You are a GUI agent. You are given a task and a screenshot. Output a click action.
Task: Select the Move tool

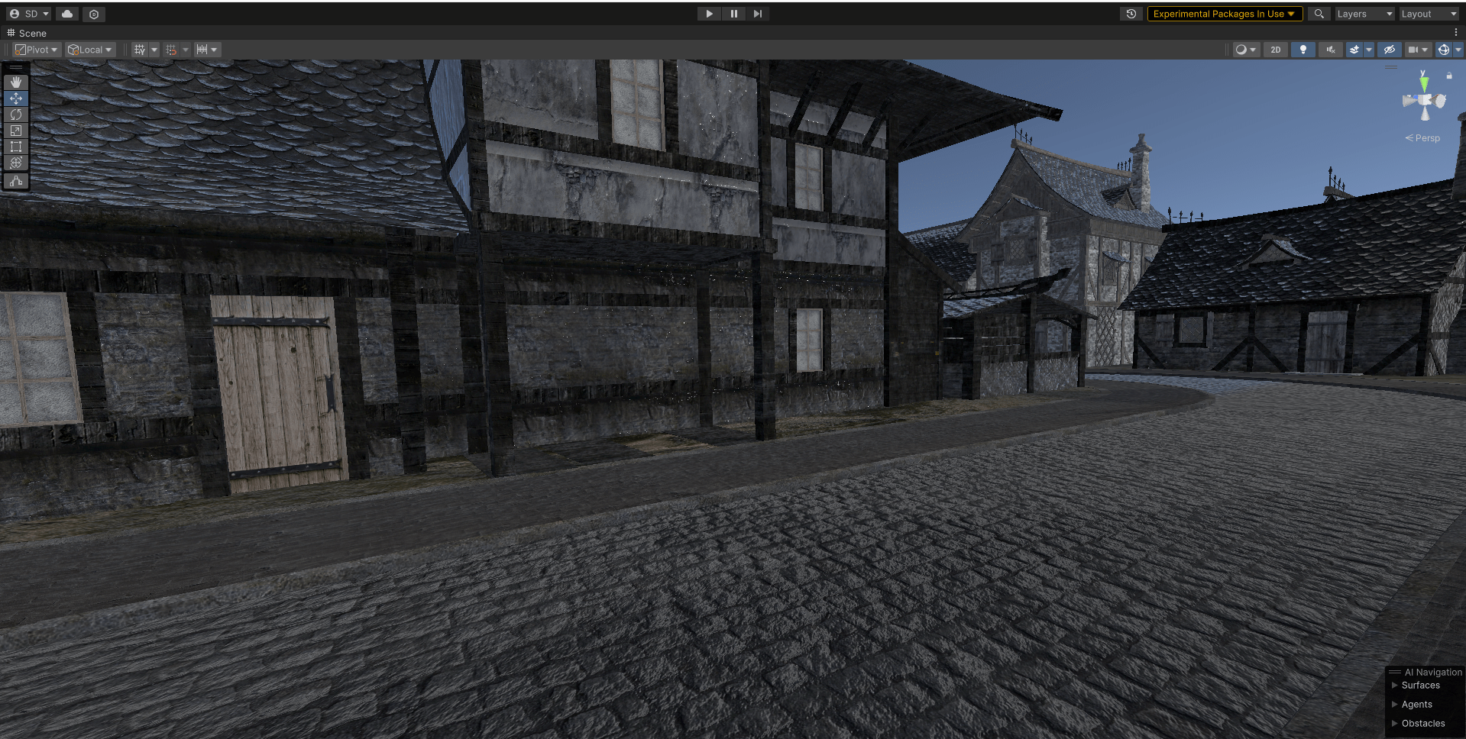pyautogui.click(x=16, y=98)
